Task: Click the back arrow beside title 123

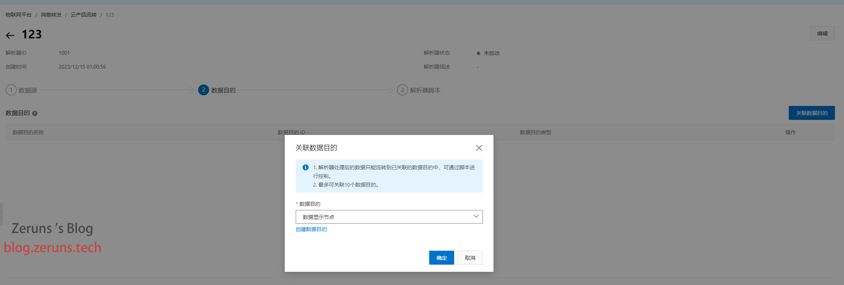Action: 10,35
